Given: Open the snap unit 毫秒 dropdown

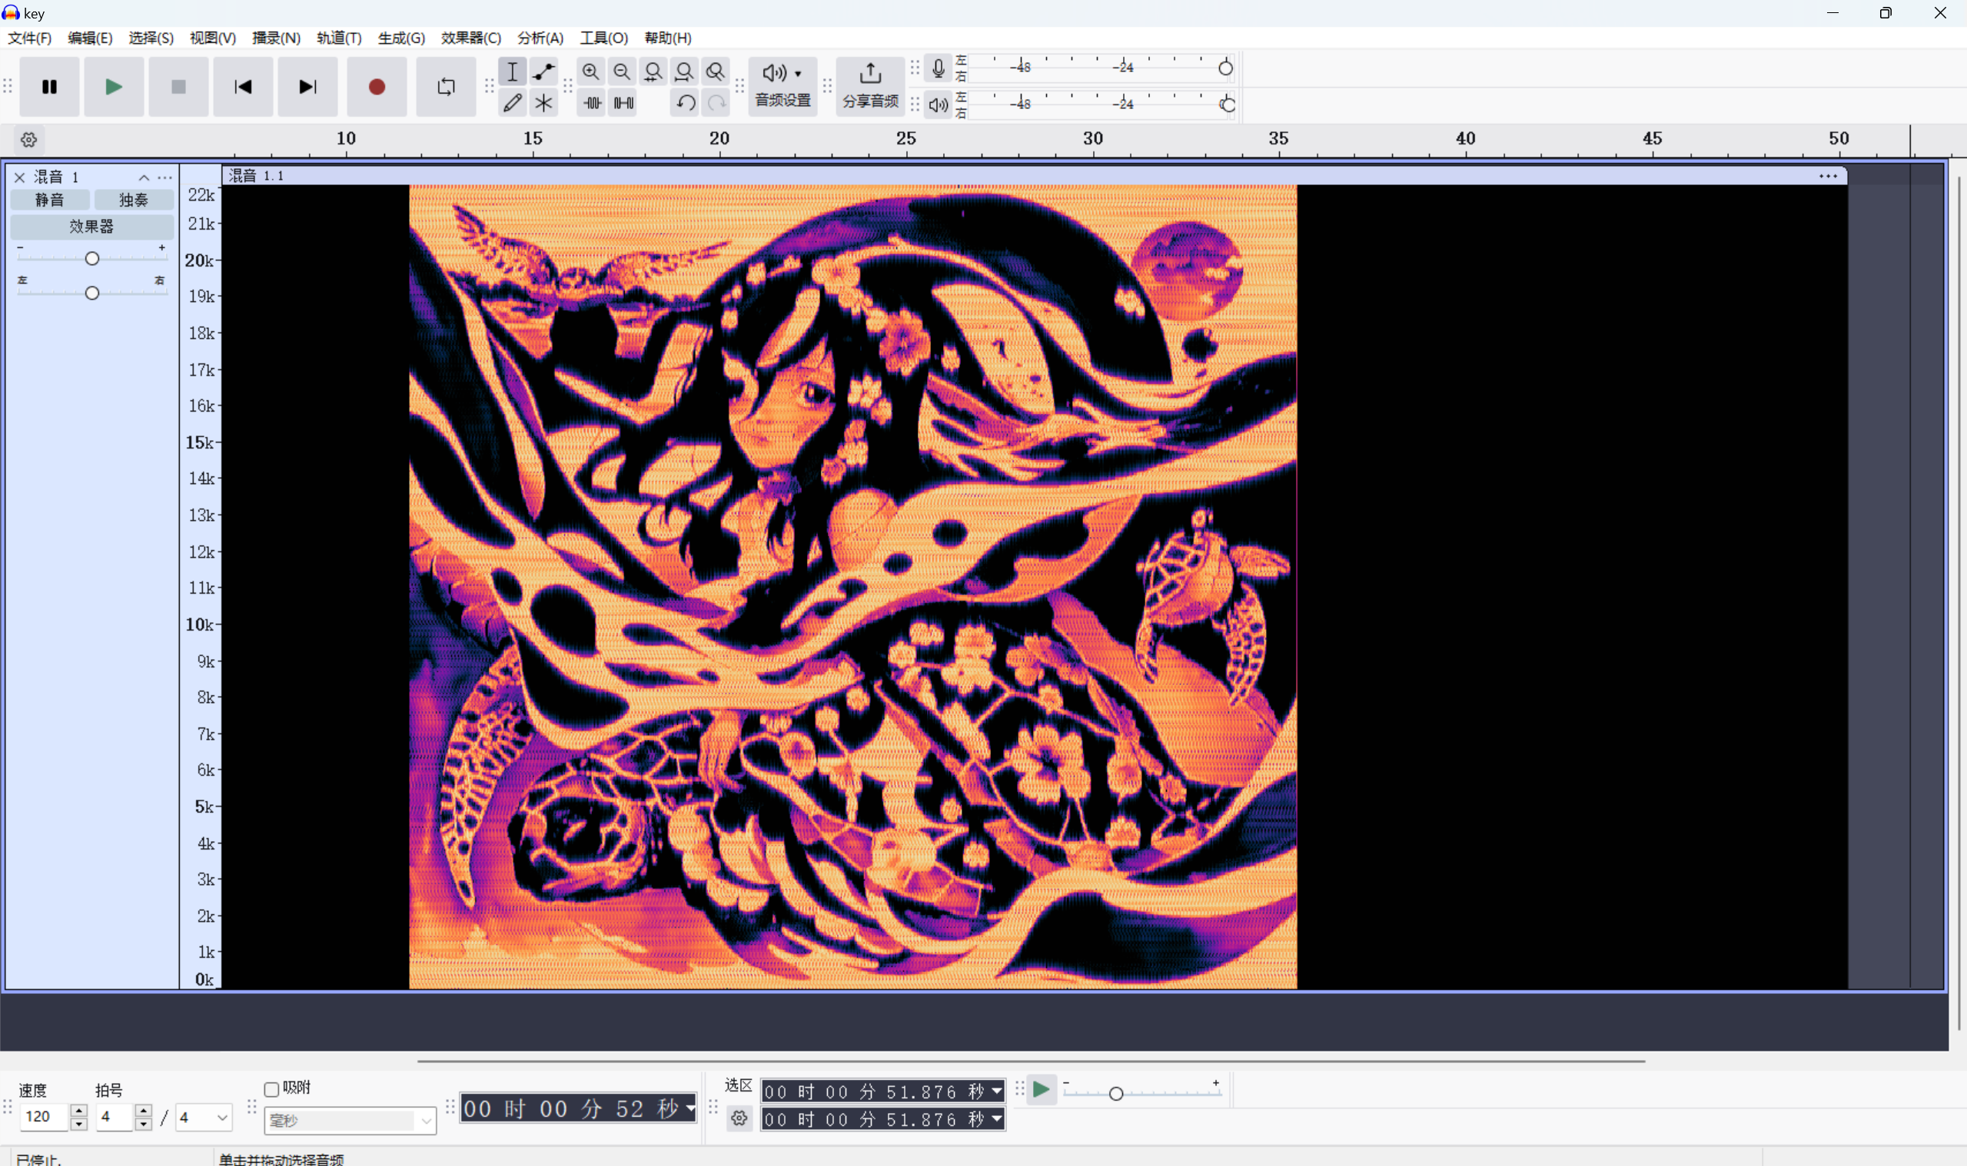Looking at the screenshot, I should tap(350, 1121).
